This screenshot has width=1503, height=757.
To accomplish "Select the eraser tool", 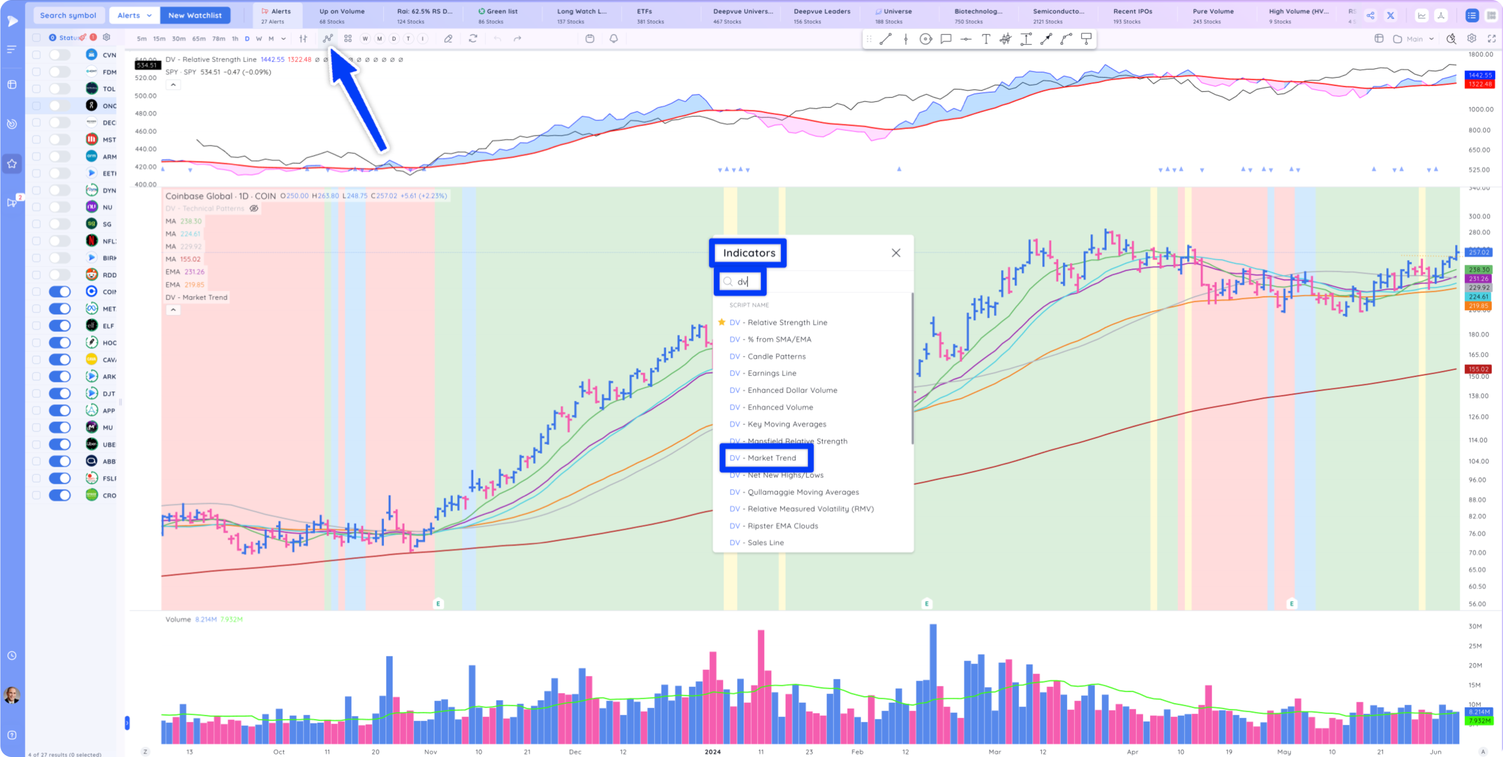I will coord(448,39).
